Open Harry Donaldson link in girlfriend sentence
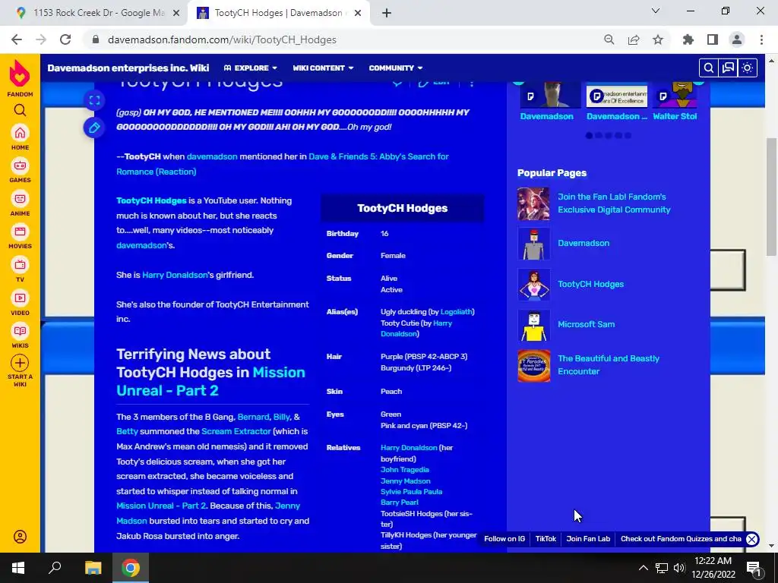The width and height of the screenshot is (778, 583). pyautogui.click(x=175, y=275)
